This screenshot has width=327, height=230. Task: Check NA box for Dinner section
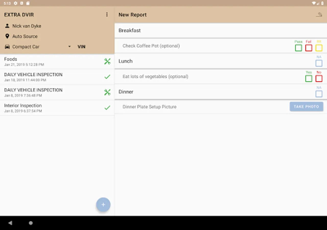(x=319, y=94)
